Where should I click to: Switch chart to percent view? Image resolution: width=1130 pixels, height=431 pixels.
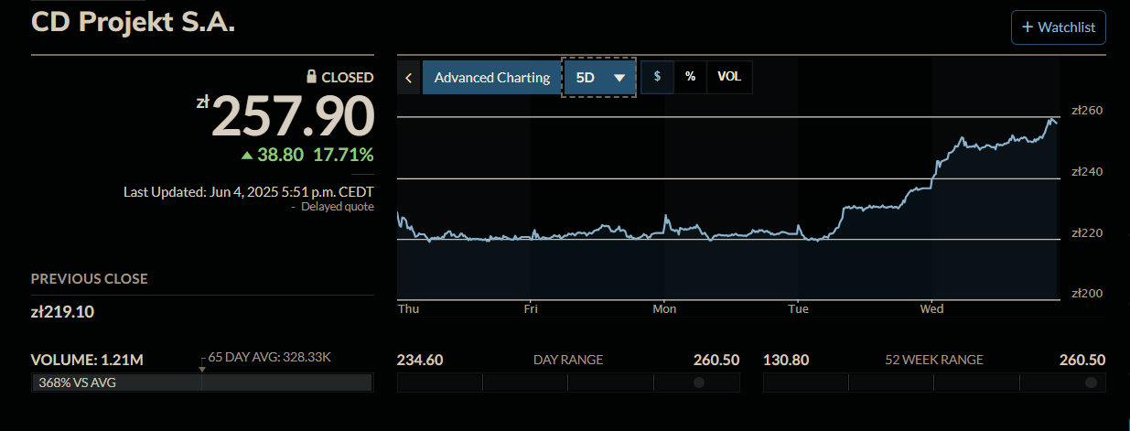pyautogui.click(x=690, y=77)
